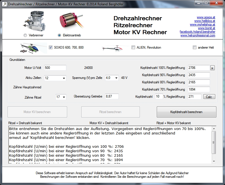Screen dimensions: 225x185
Task: Click the disabled Ritzel berechnen button
Action: (x=110, y=112)
